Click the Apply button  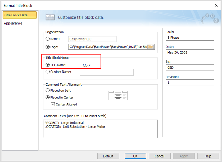pos(184,156)
